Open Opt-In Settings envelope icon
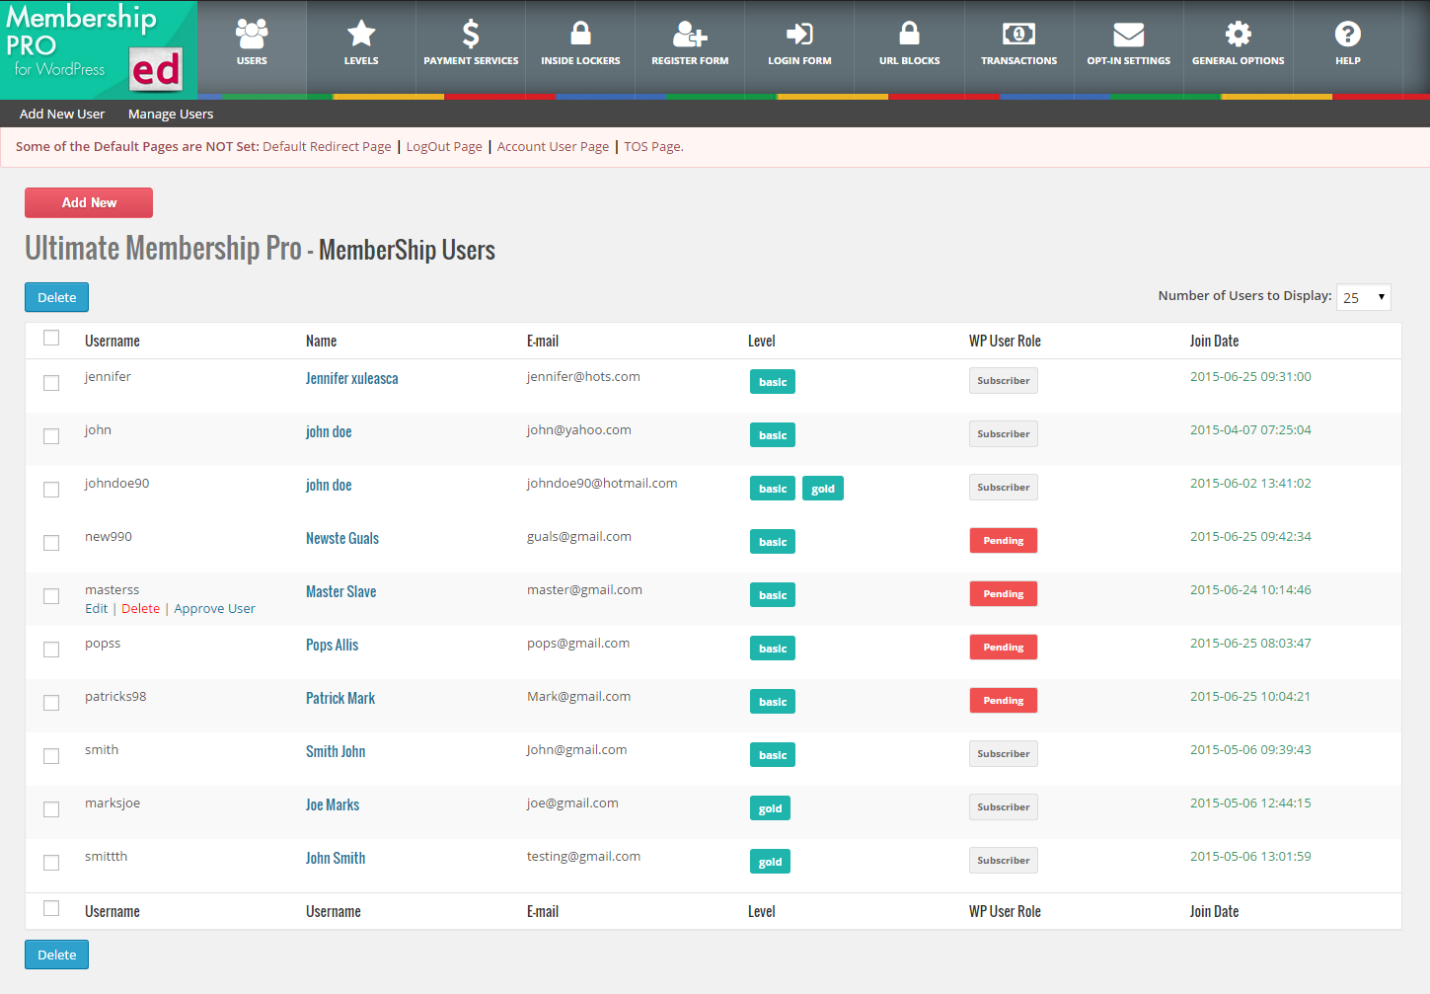 [1128, 35]
